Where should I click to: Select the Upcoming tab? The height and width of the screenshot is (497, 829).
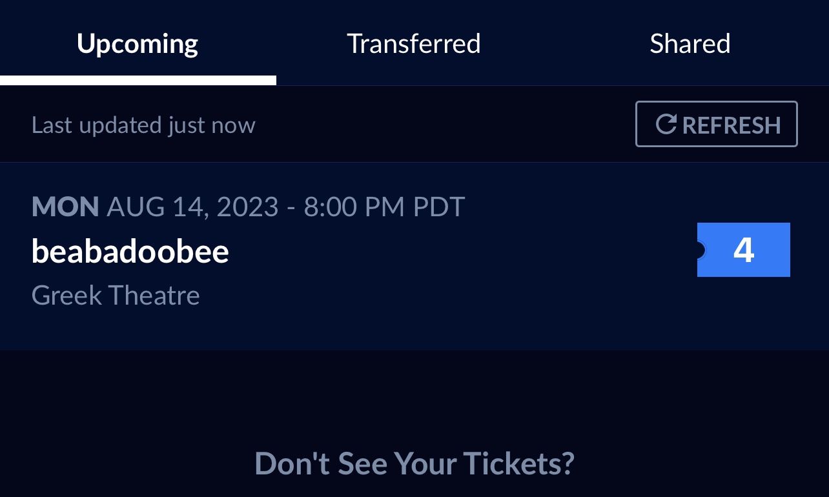pyautogui.click(x=138, y=43)
